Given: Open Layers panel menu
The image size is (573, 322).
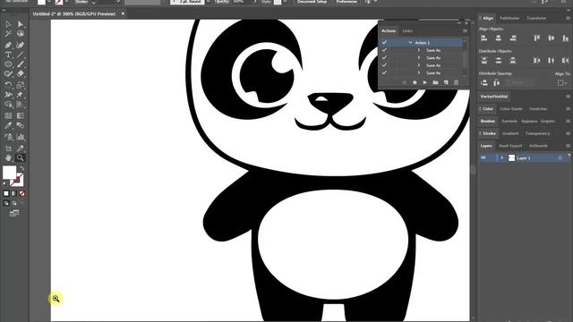Looking at the screenshot, I should click(568, 146).
